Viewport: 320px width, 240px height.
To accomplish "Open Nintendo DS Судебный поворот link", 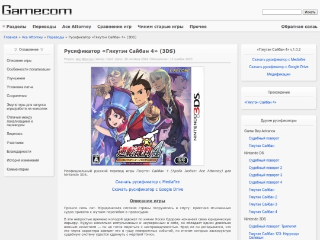I will pos(264,161).
